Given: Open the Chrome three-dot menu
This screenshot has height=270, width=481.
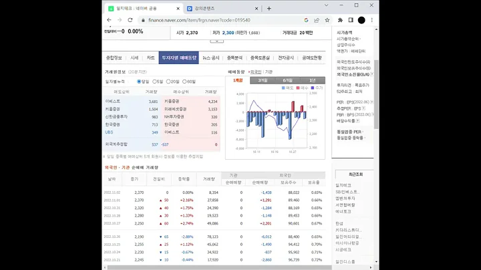Looking at the screenshot, I should coord(372,20).
